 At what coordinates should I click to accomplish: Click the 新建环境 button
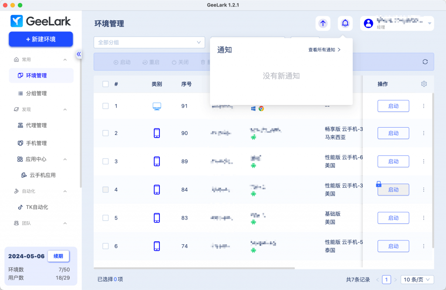pos(41,39)
